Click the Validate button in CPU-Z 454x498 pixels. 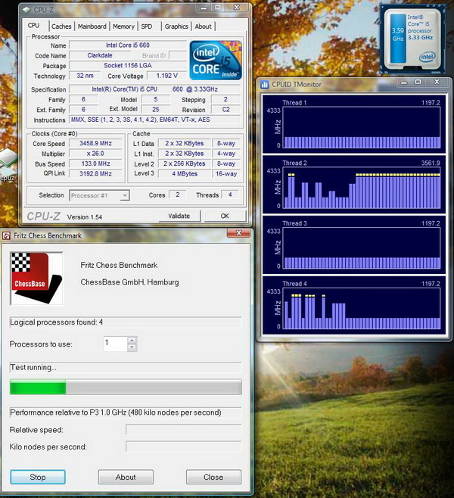pos(179,216)
